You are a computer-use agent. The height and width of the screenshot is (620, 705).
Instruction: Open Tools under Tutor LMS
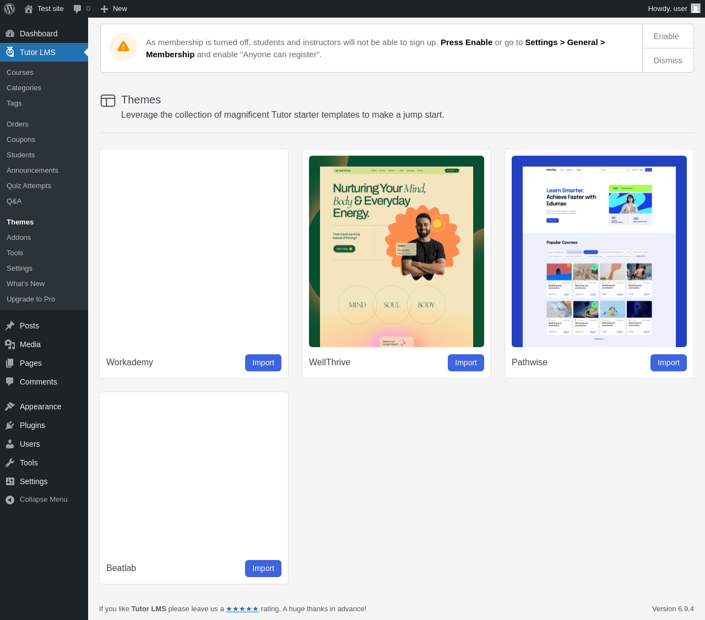click(x=15, y=253)
